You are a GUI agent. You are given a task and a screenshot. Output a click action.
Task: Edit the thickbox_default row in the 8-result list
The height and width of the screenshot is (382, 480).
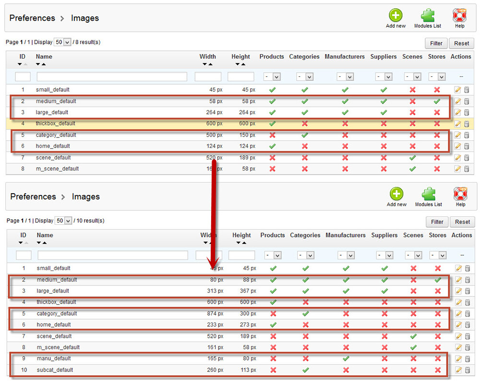point(457,124)
